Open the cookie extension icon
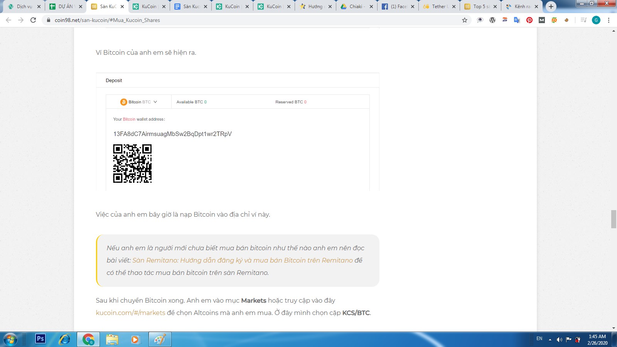617x347 pixels. point(566,20)
